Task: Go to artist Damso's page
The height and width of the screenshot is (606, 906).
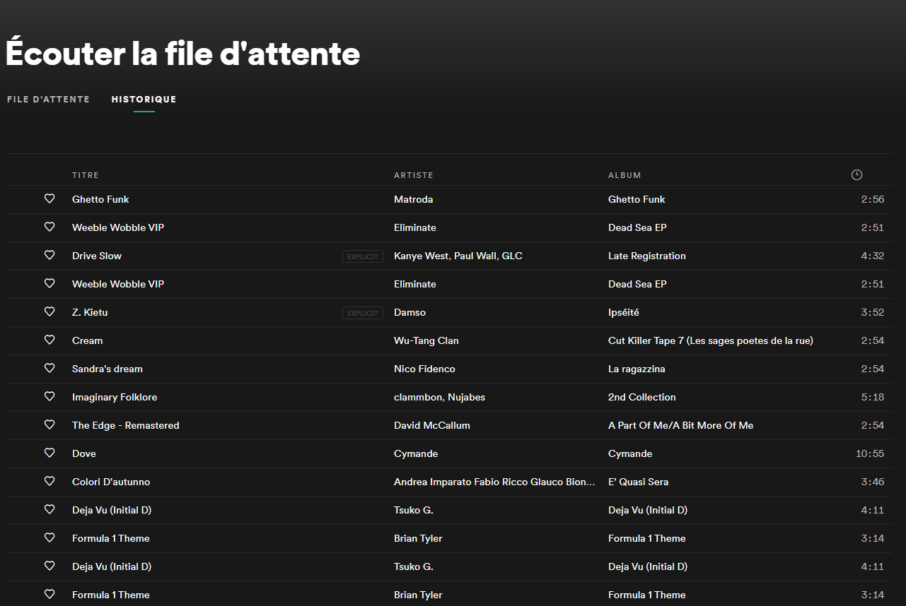Action: tap(410, 312)
